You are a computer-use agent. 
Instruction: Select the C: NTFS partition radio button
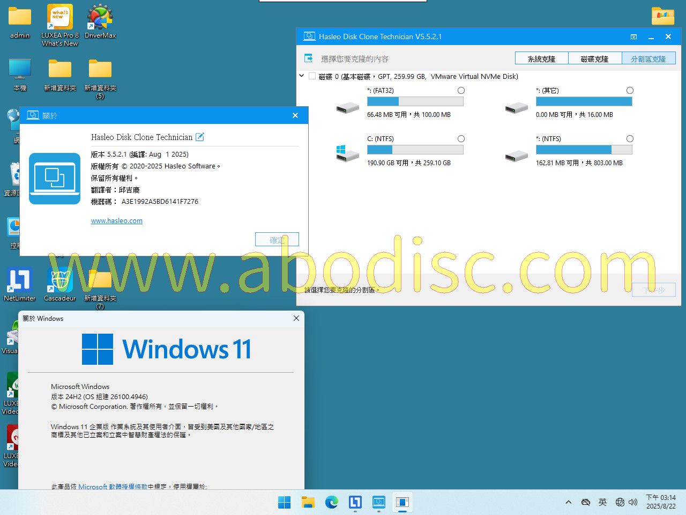point(461,139)
